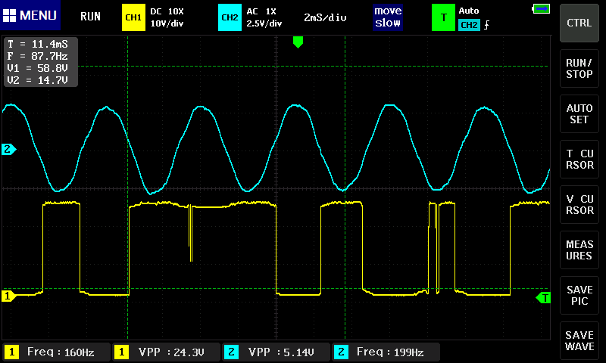Click the V CURSOR button
Screen dimensions: 606x363
coord(579,205)
